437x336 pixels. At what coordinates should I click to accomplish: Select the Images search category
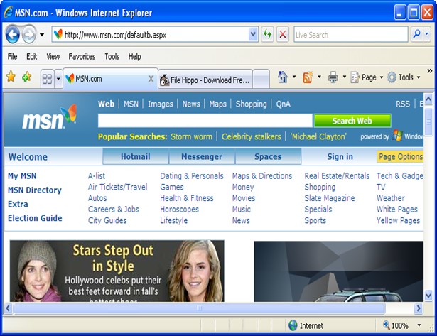pos(161,104)
